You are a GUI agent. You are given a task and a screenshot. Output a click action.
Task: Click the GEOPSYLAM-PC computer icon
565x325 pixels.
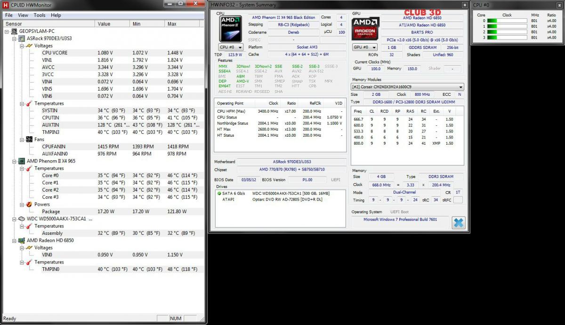pos(14,31)
